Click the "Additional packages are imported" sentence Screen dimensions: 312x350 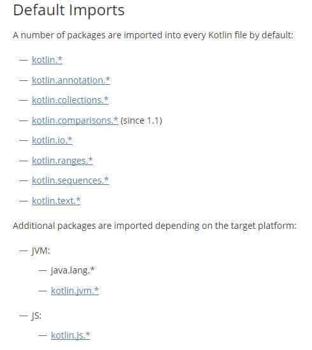[155, 226]
